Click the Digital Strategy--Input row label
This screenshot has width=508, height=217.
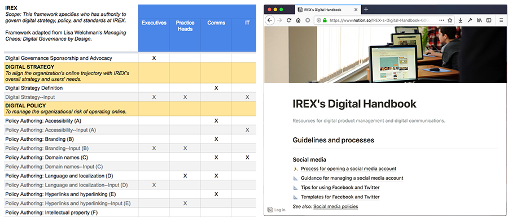30,97
